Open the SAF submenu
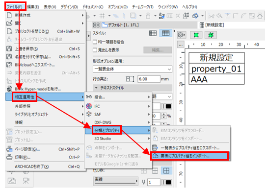The width and height of the screenshot is (268, 190). pyautogui.click(x=118, y=114)
